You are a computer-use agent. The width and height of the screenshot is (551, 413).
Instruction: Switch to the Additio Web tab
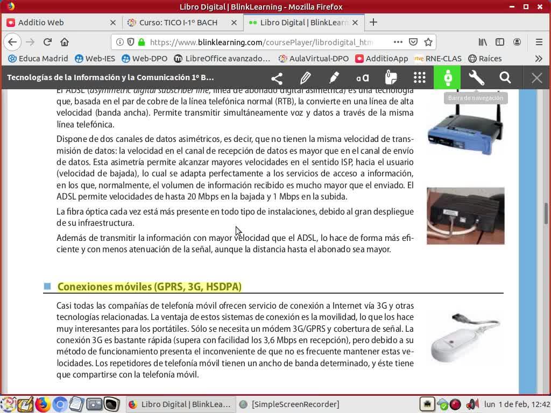[x=61, y=23]
